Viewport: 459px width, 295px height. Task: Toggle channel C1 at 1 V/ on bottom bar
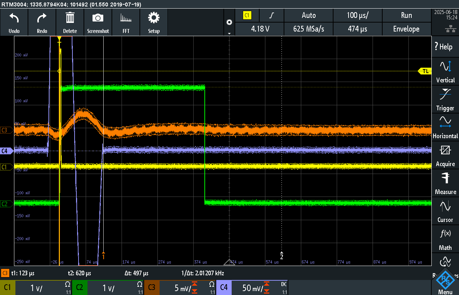click(36, 287)
